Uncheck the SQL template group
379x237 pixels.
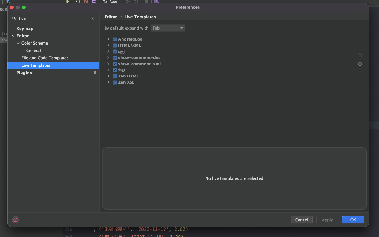pos(115,70)
